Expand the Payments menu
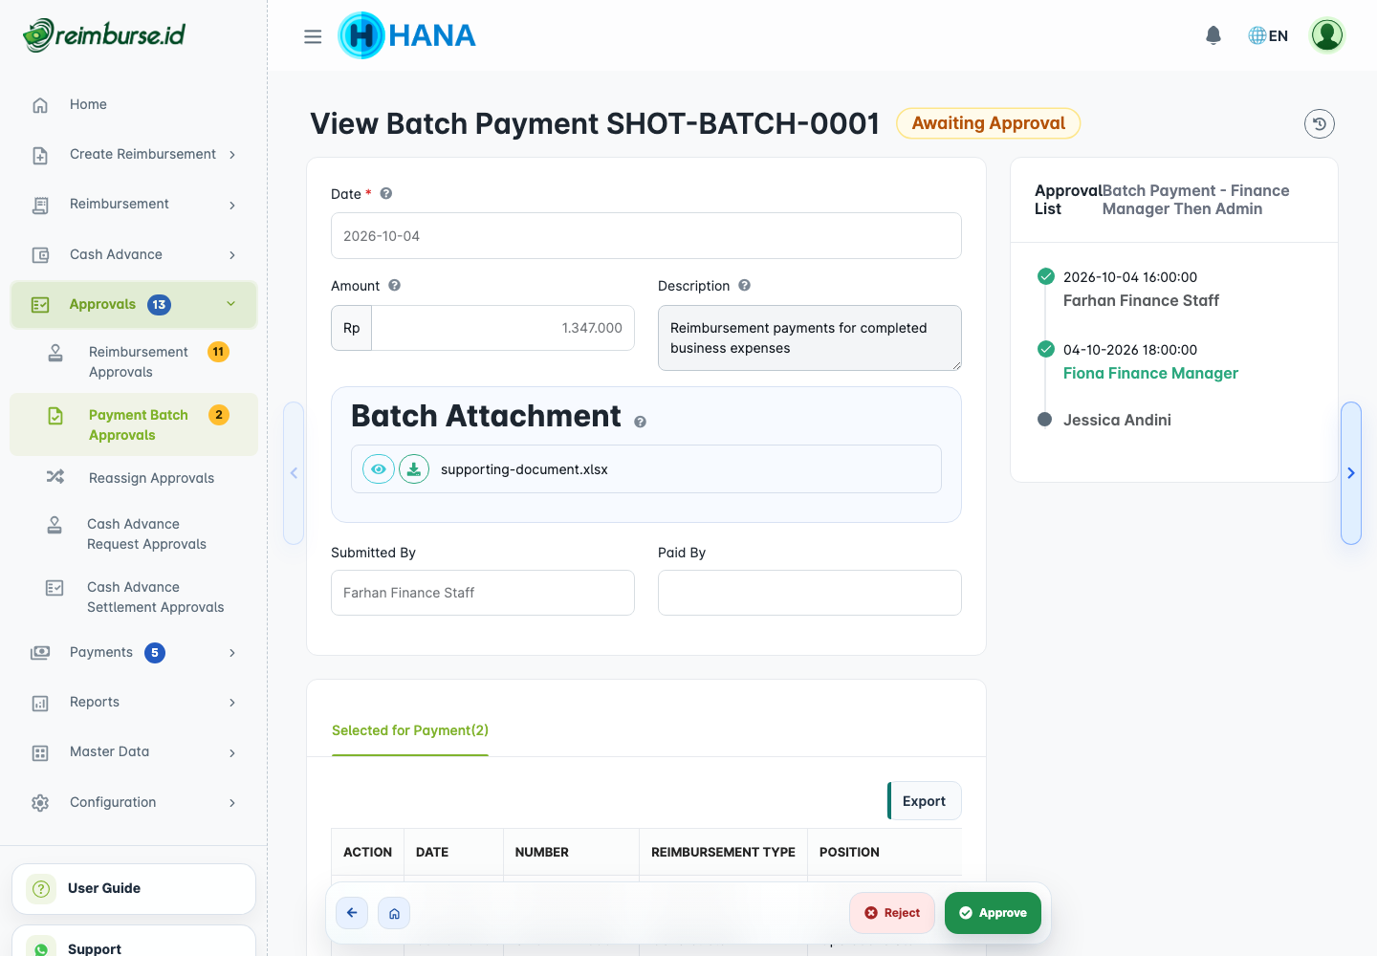 click(134, 652)
